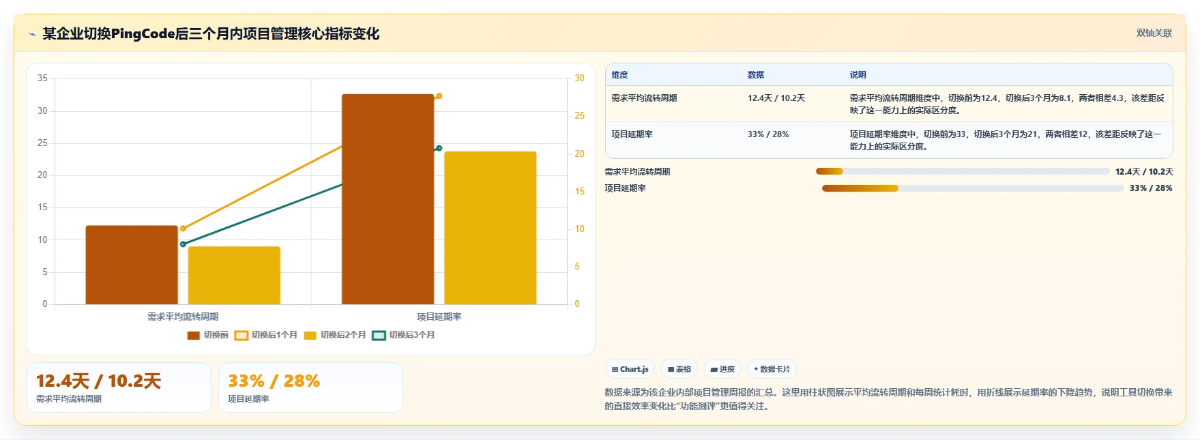Image resolution: width=1200 pixels, height=440 pixels.
Task: Hide the 切换后2个月 series via the legend
Action: tap(335, 335)
